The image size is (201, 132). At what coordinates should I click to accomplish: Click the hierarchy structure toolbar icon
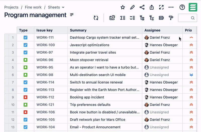(x=142, y=18)
